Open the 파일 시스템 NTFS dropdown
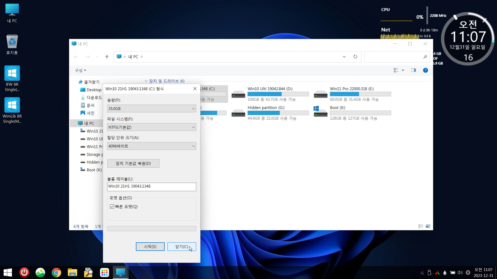Screen dimensions: 497x279 click(152, 127)
